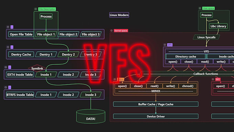Click the File object 1 node
Screen dimensions: 234x132
(x=46, y=34)
